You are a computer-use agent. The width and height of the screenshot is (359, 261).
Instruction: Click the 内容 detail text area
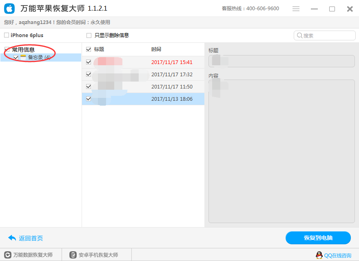[281, 151]
